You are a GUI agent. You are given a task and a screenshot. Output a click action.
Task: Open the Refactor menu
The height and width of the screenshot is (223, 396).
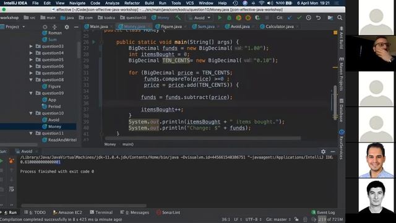click(132, 3)
